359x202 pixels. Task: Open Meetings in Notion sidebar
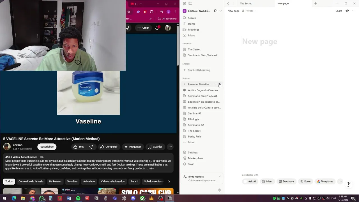[x=202, y=29]
